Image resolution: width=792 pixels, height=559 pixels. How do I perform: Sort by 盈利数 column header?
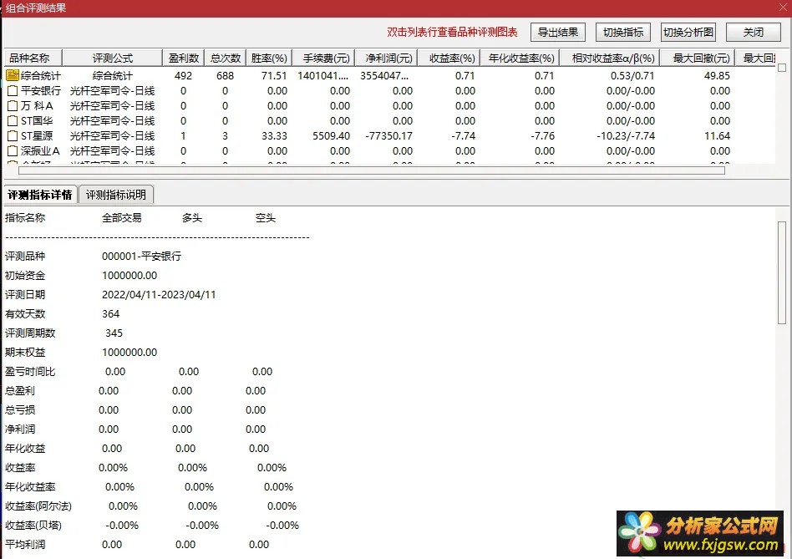coord(183,58)
